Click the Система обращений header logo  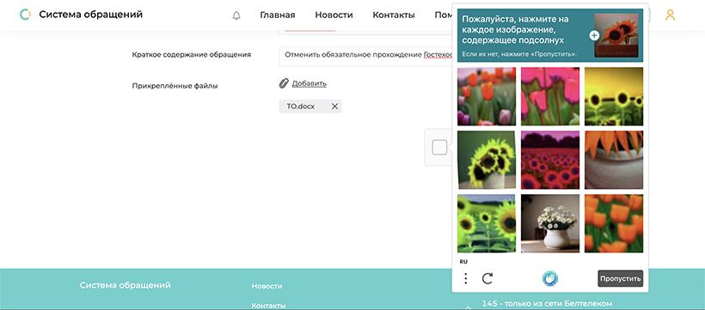82,15
